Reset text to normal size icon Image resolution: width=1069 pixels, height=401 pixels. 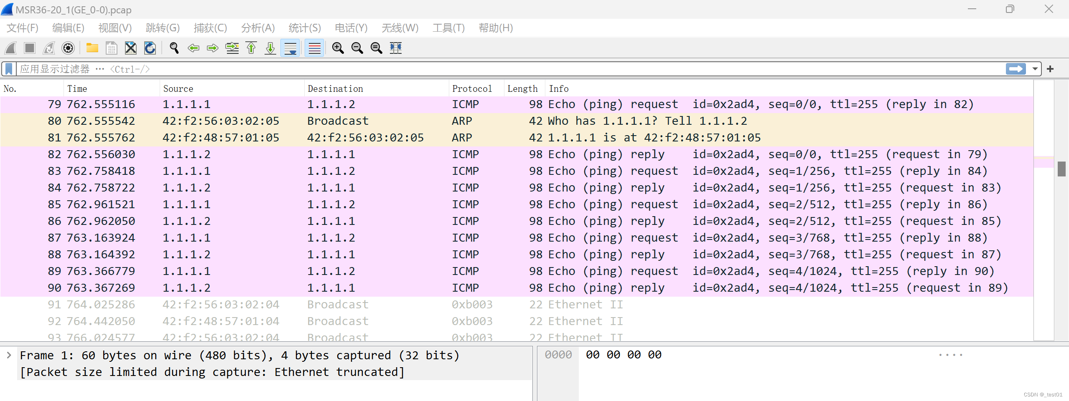point(376,48)
